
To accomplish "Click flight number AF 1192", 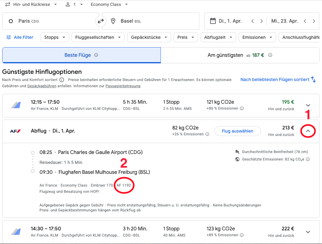I will coord(124,185).
